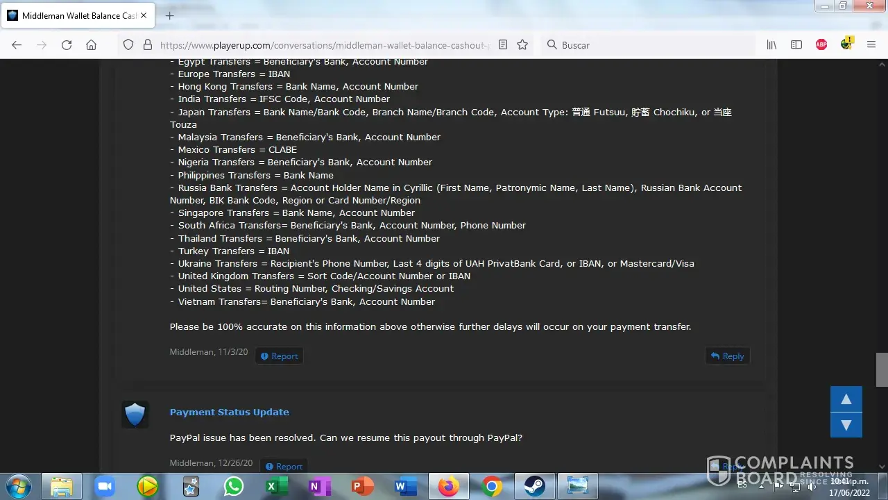Open the Adblock Plus extension

(x=821, y=44)
